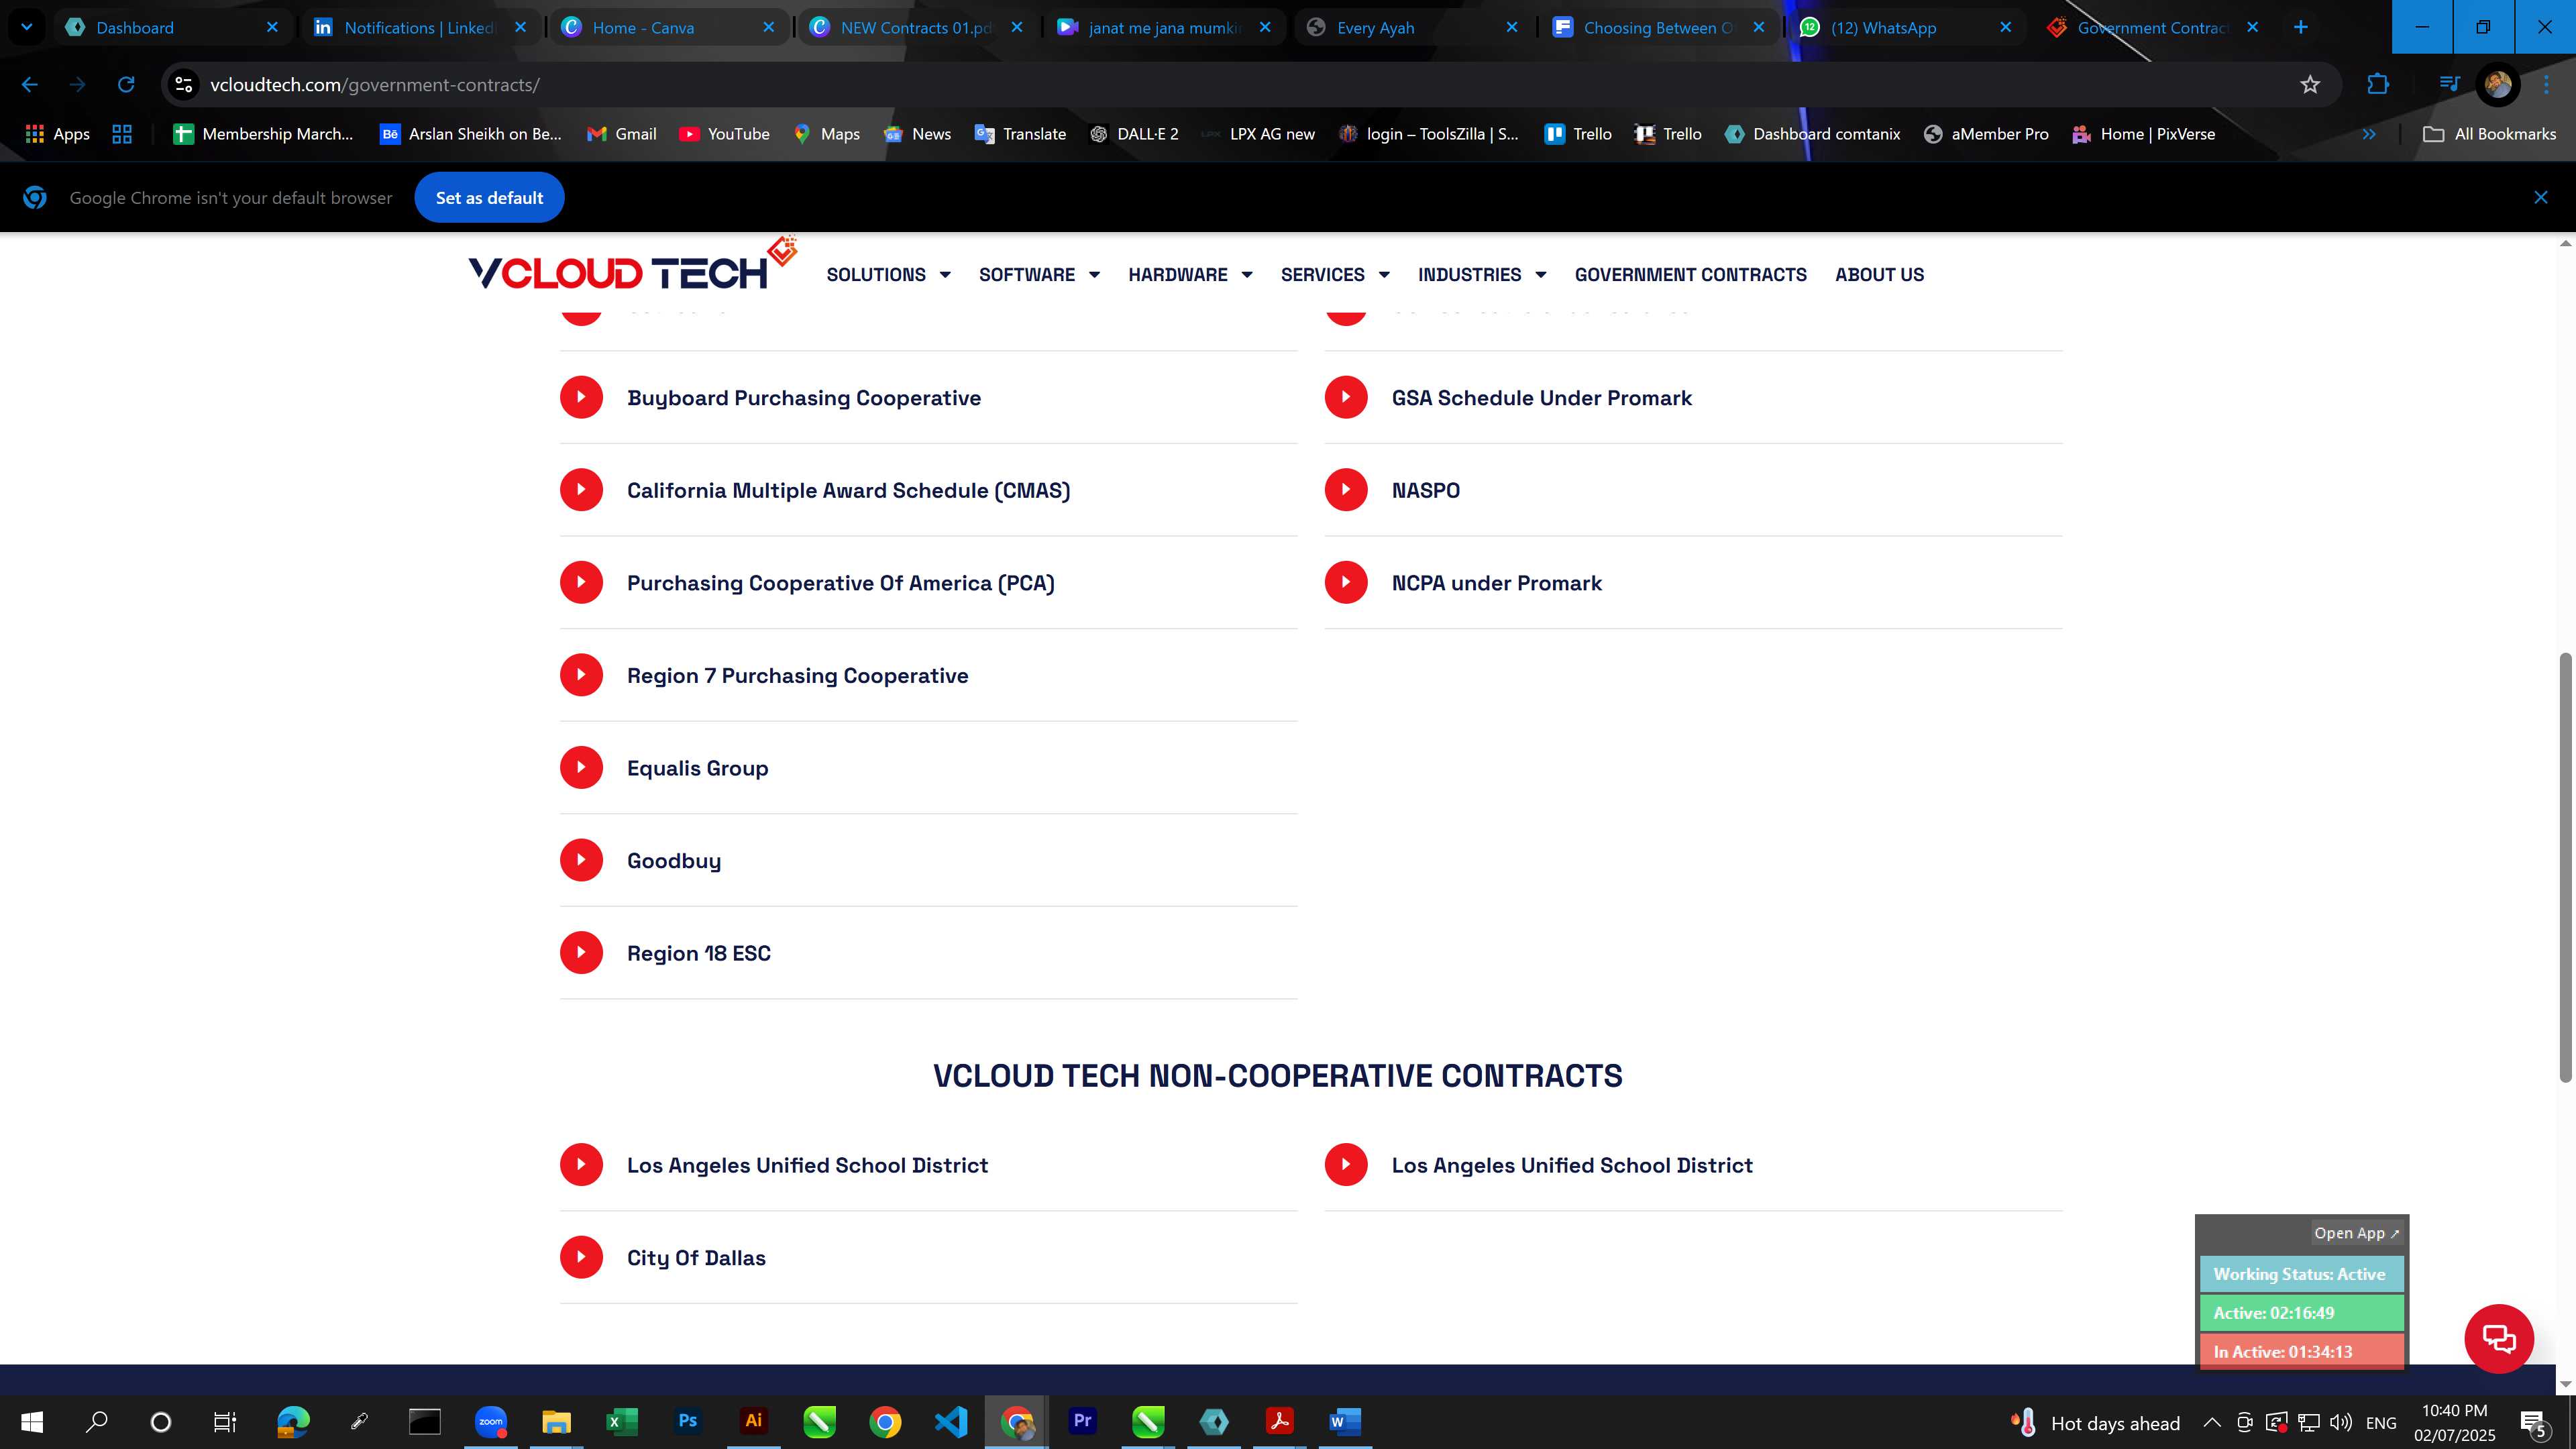Click the Windows Start button
The height and width of the screenshot is (1449, 2576).
[x=32, y=1421]
